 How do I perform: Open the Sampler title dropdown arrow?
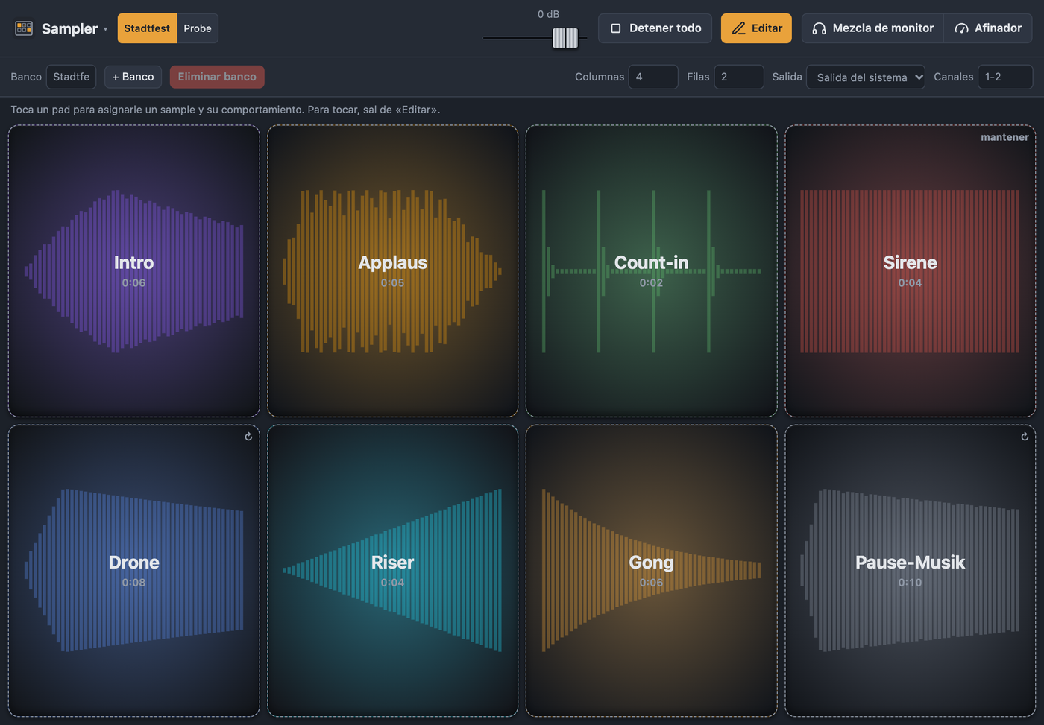click(105, 29)
